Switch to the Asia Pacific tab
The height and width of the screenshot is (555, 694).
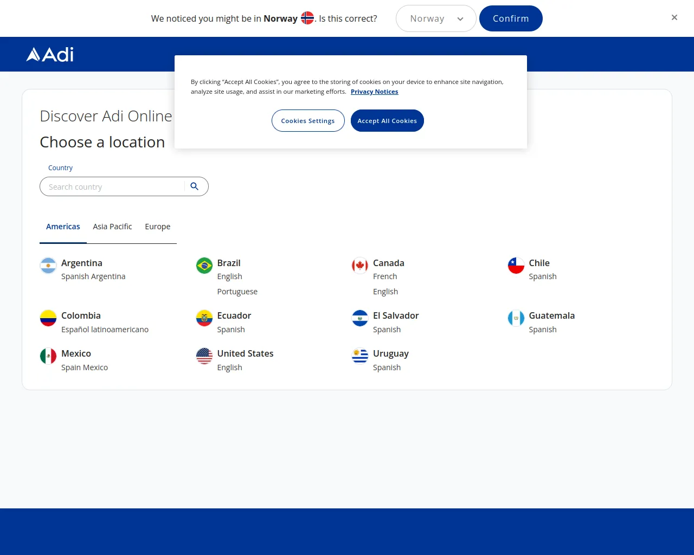[112, 227]
